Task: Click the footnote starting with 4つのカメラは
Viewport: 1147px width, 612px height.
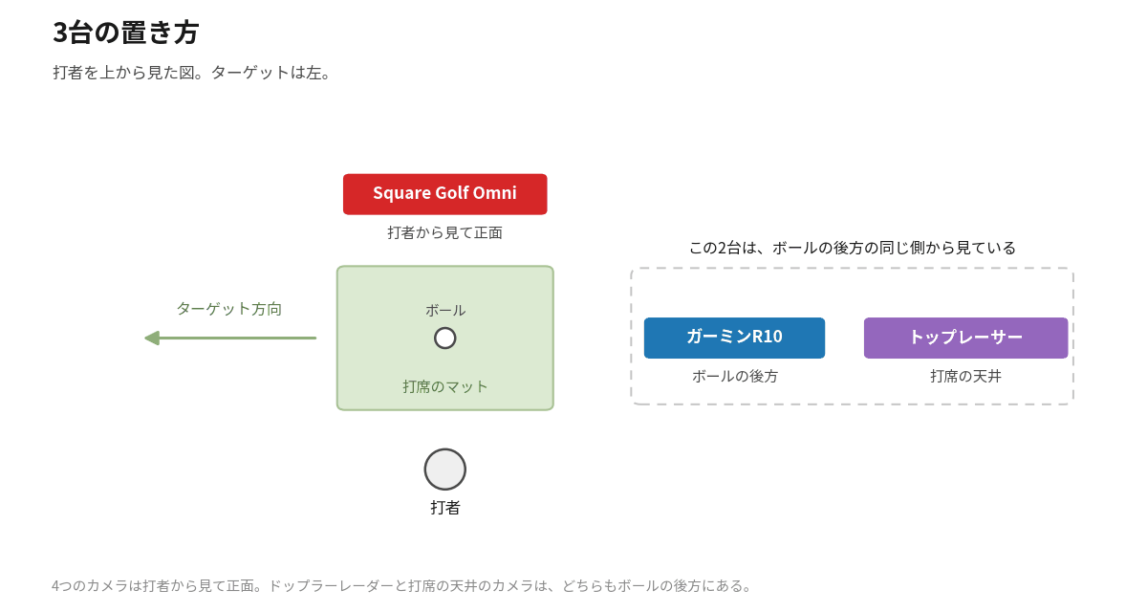Action: tap(402, 585)
